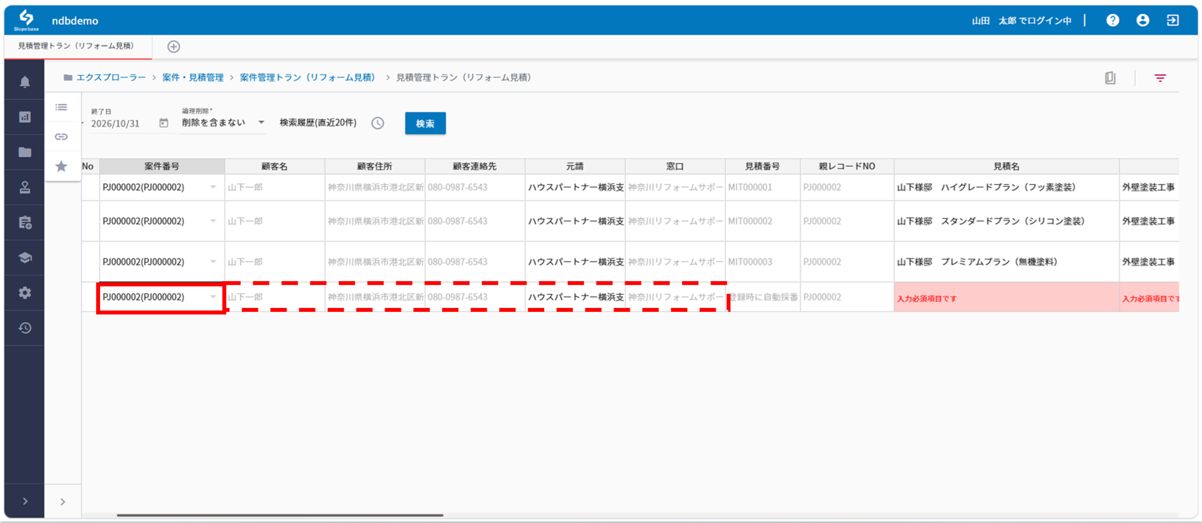
Task: Open the notifications bell in the sidebar
Action: [x=25, y=82]
